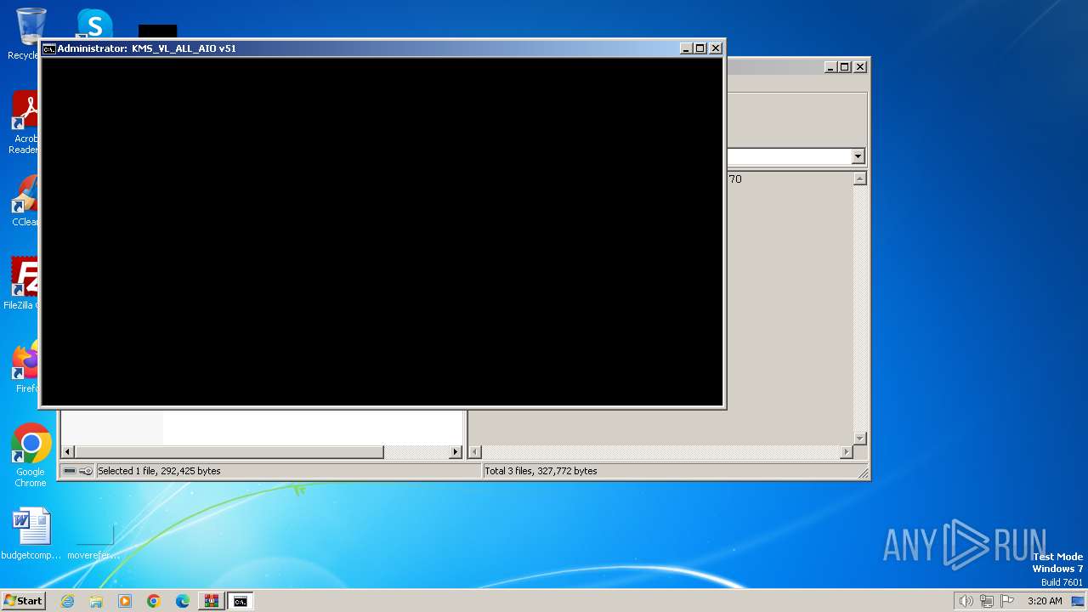
Task: Expand the WinRAR address bar dropdown
Action: [858, 156]
